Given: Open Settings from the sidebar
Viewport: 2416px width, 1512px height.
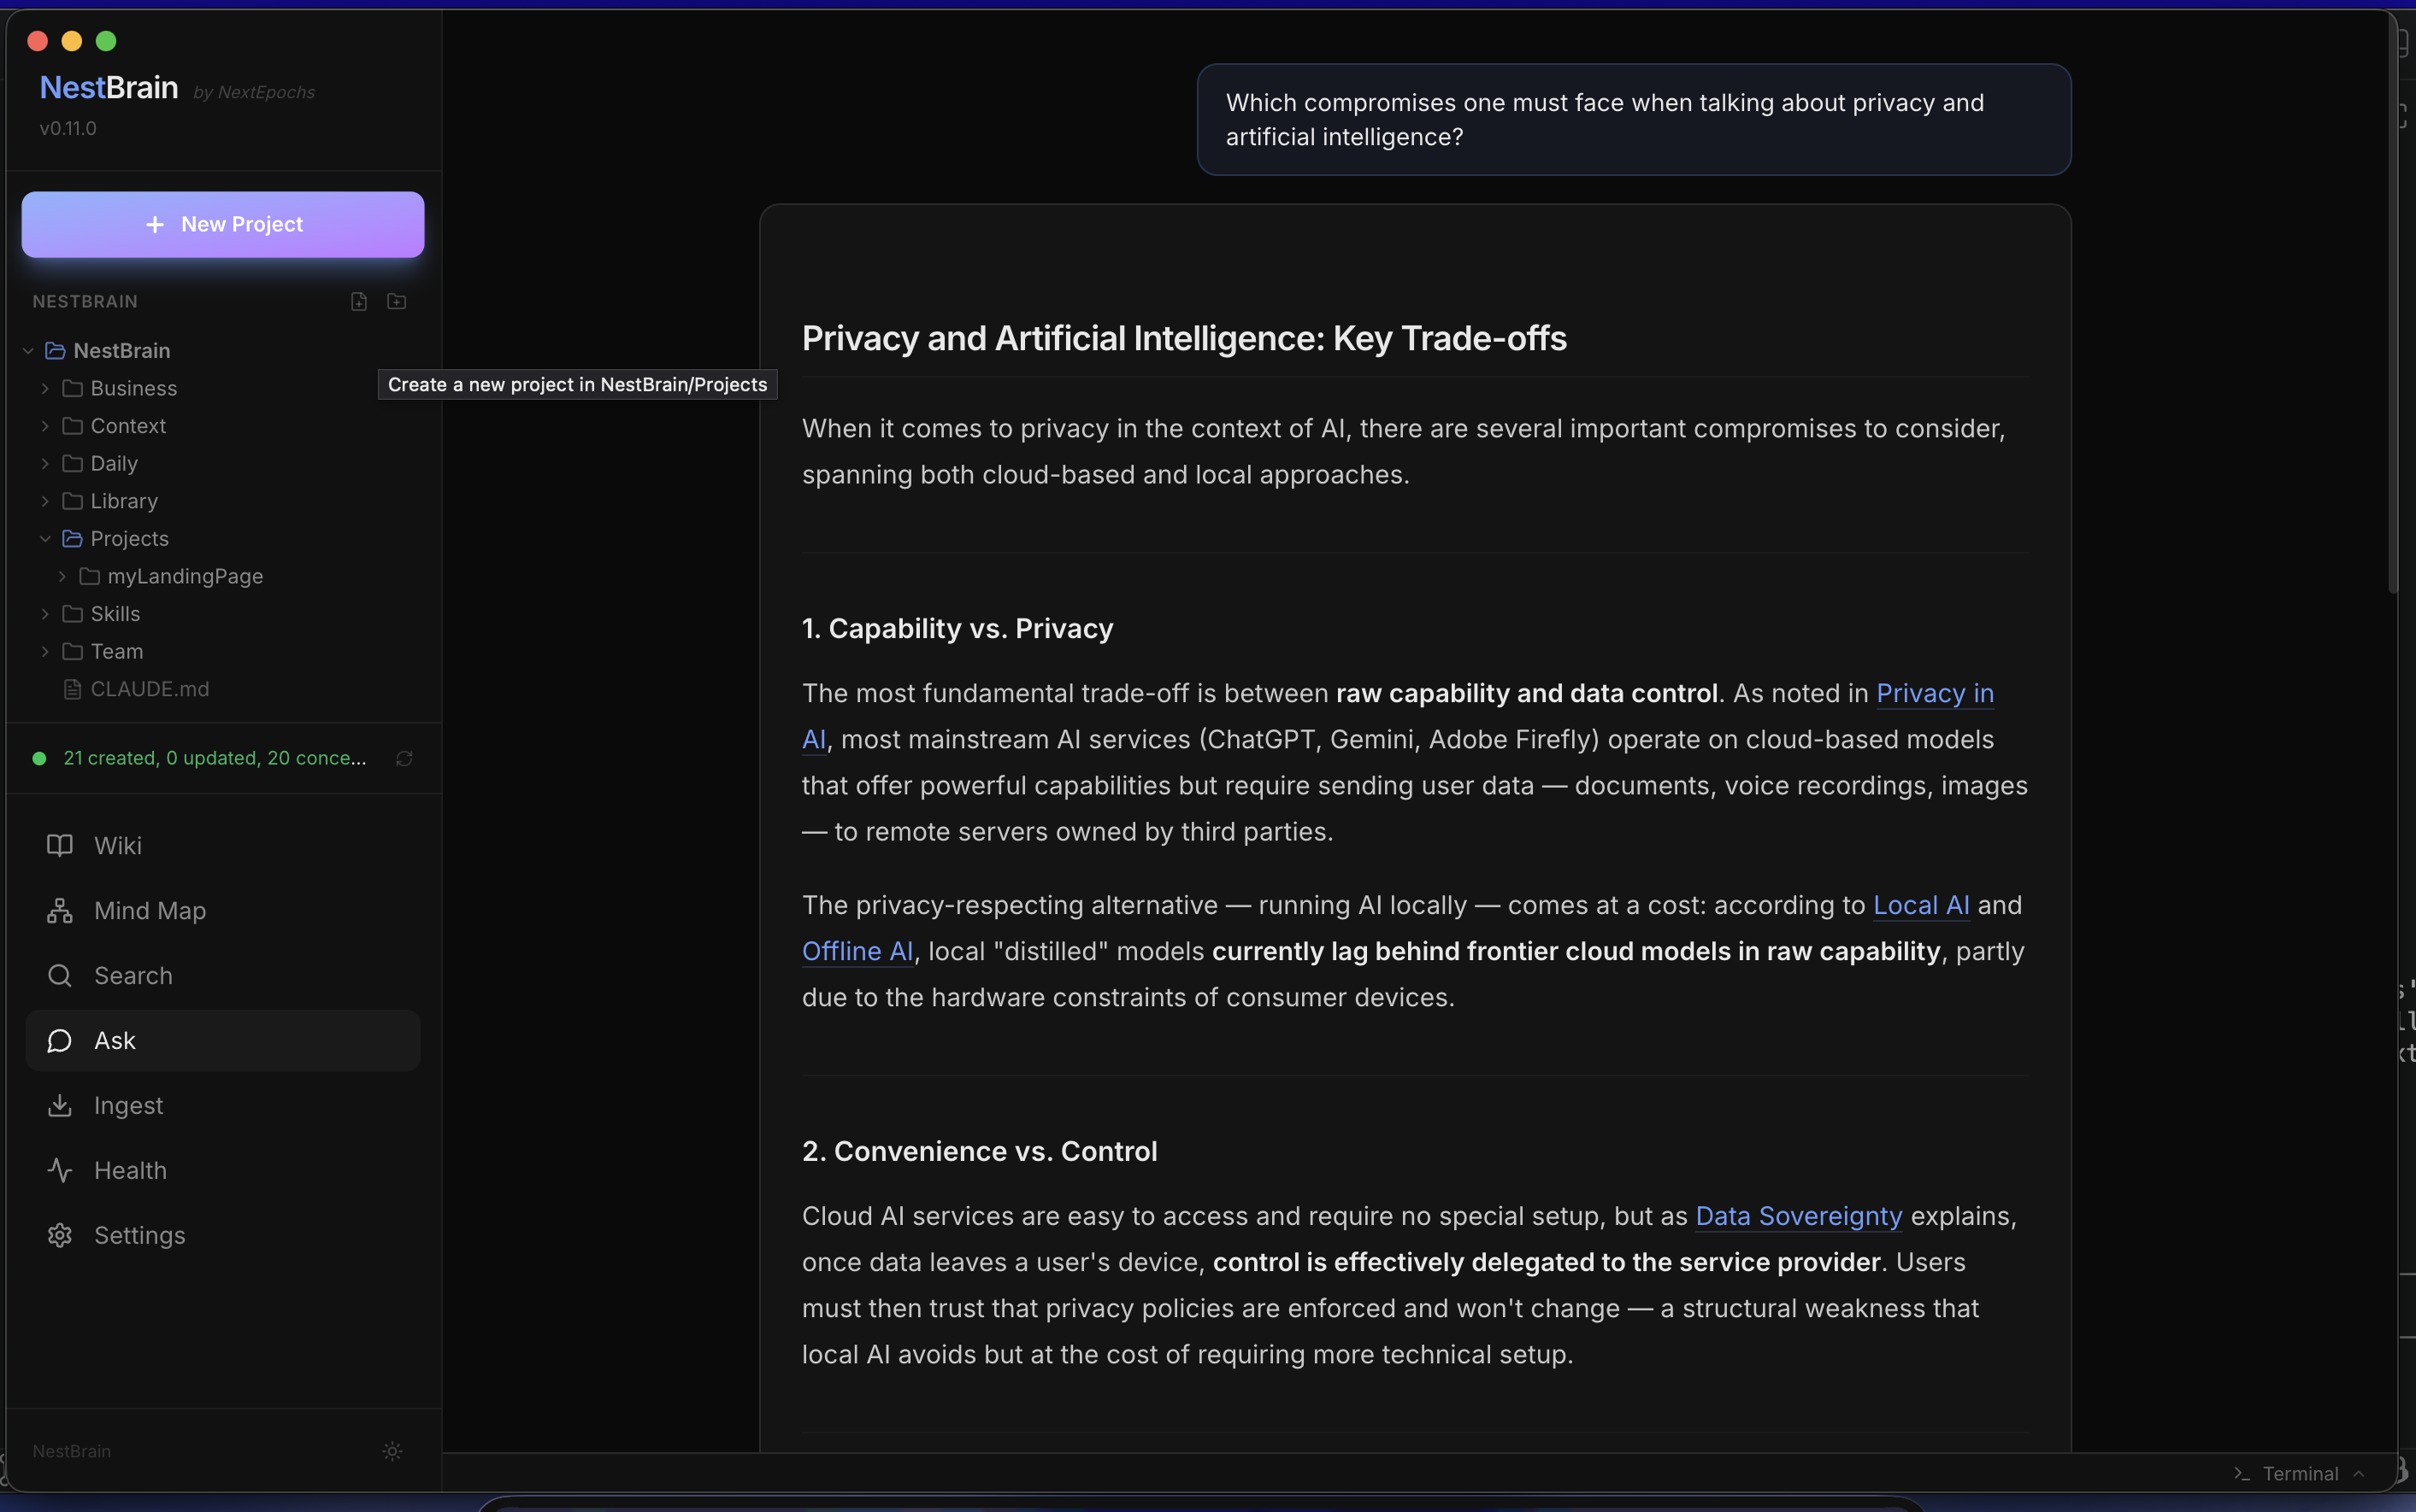Looking at the screenshot, I should pyautogui.click(x=139, y=1235).
